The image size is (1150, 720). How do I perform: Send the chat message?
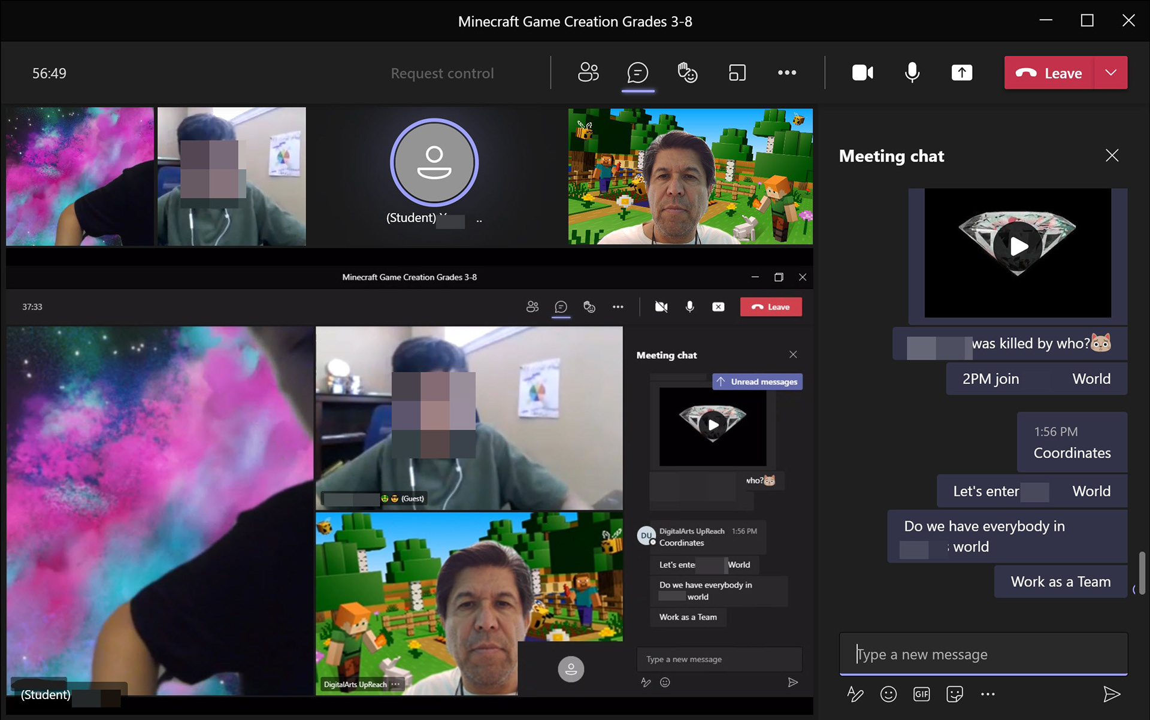click(x=1111, y=694)
